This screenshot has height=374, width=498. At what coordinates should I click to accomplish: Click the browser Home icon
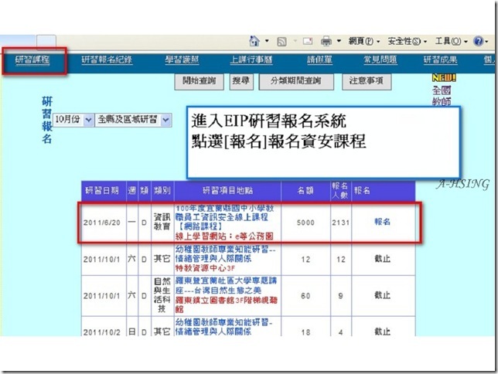coord(254,41)
